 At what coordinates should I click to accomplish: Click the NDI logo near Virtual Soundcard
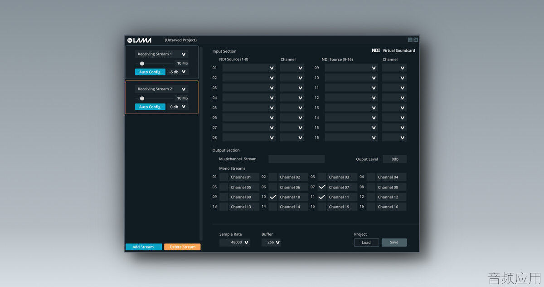click(376, 50)
